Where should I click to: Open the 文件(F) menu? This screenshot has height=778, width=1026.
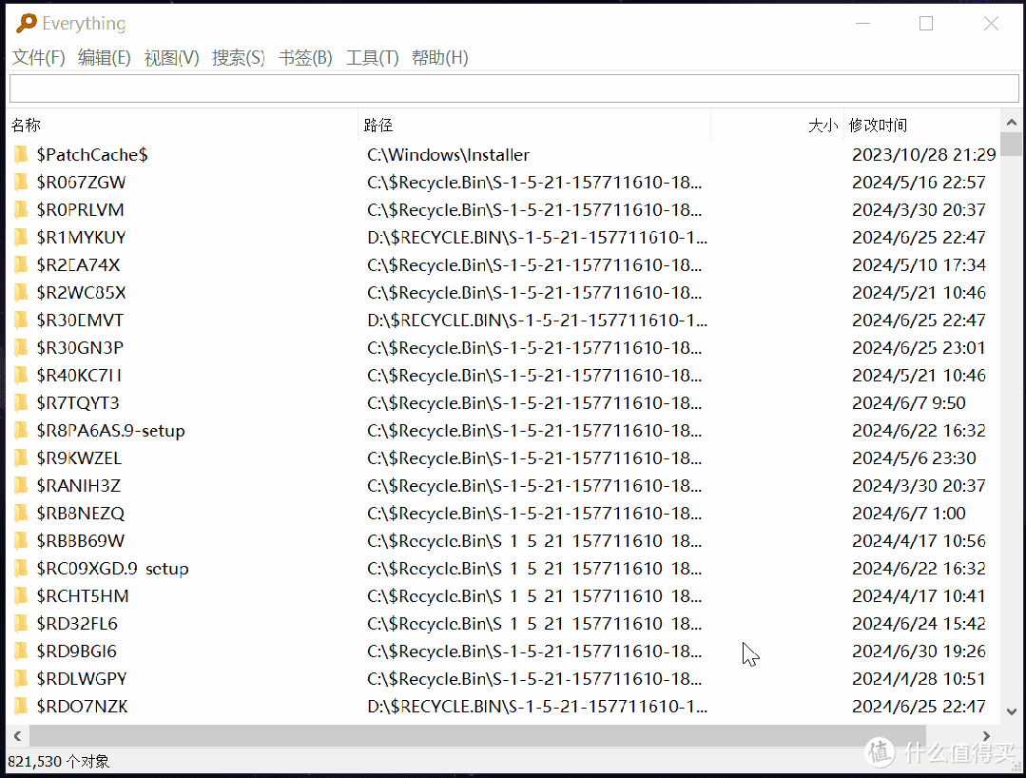click(39, 58)
